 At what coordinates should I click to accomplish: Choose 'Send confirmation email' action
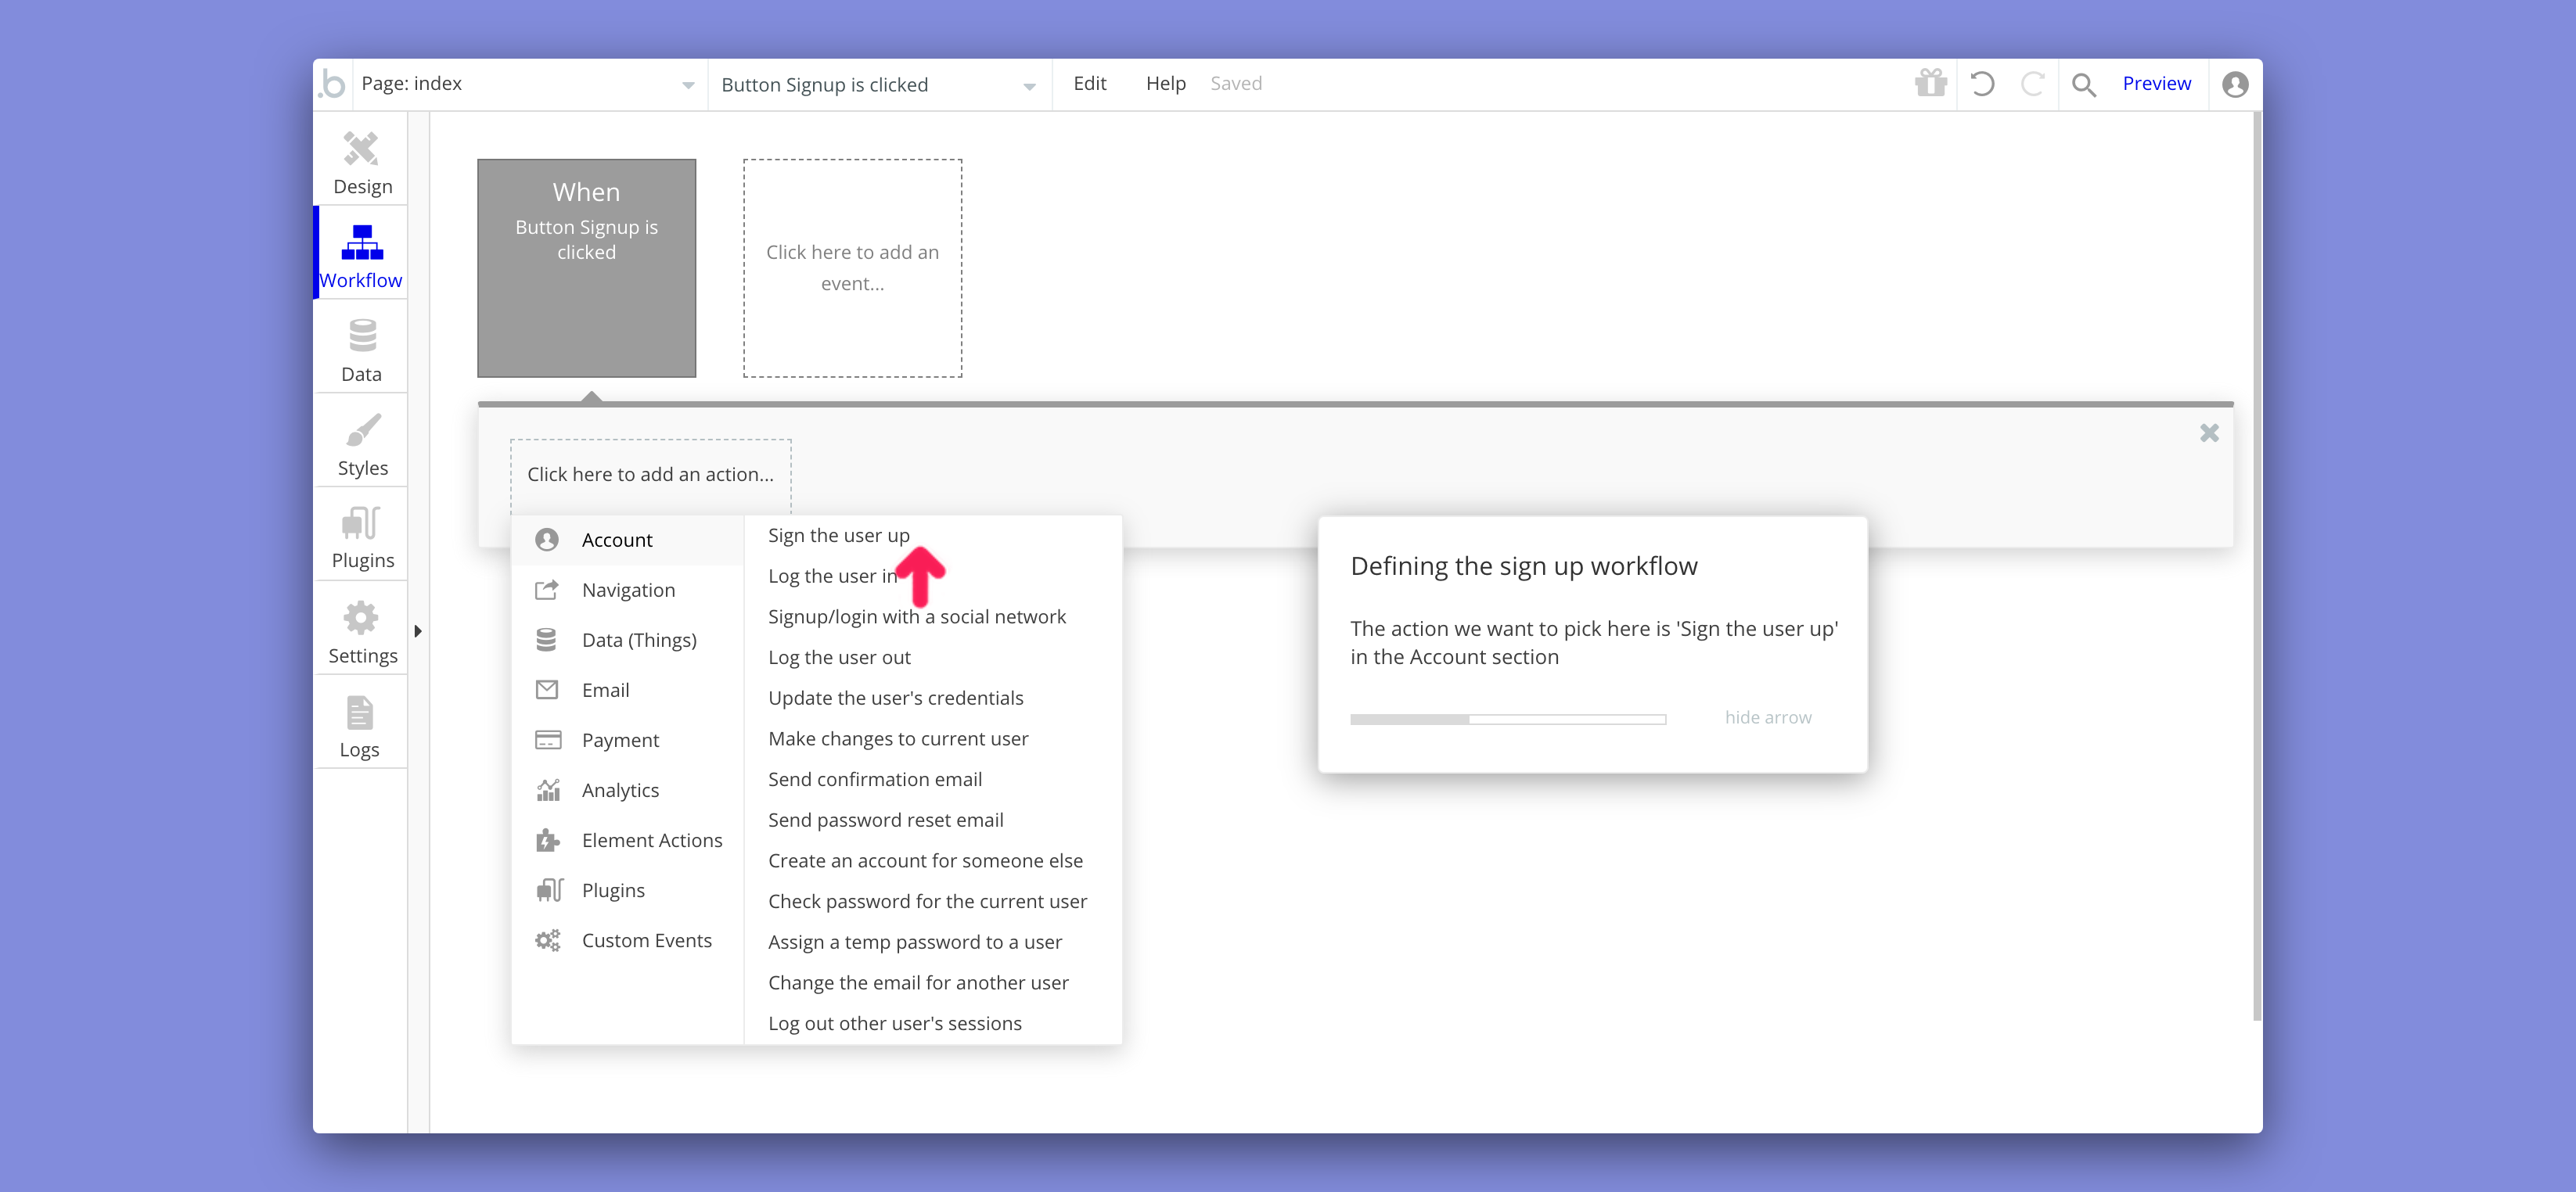tap(874, 779)
